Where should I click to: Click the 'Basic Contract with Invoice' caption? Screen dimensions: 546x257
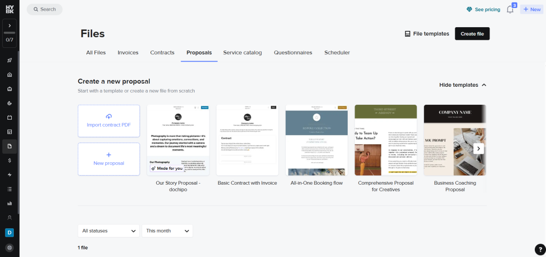(247, 183)
